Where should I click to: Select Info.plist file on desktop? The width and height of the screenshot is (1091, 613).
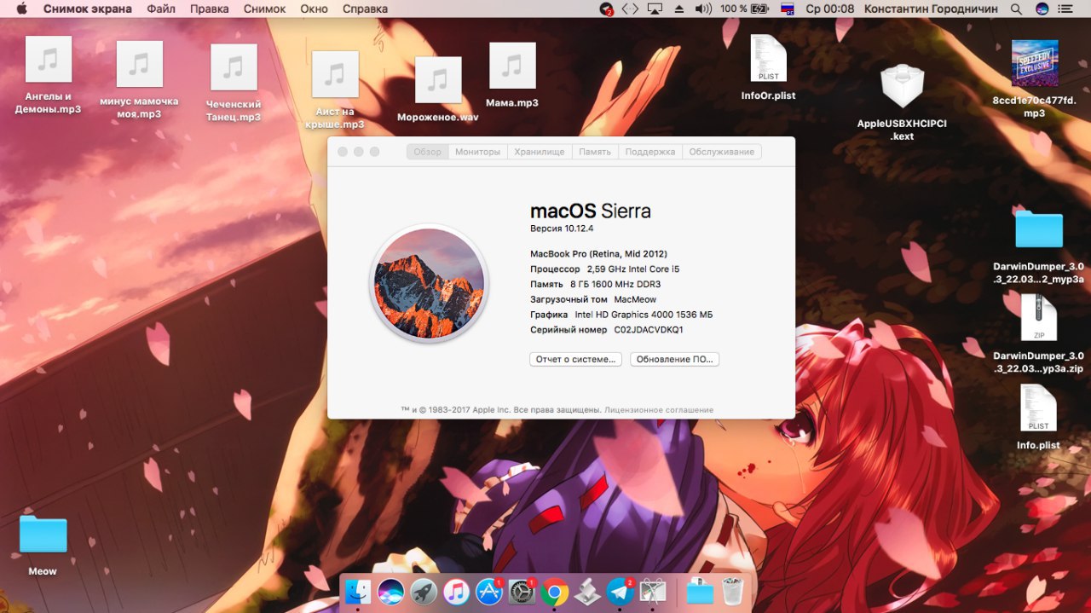tap(1038, 418)
